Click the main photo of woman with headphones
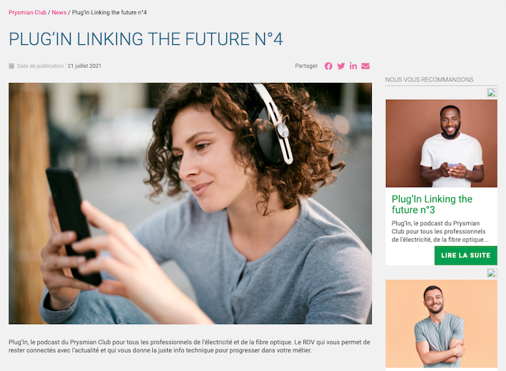Screen dimensions: 506x371 pyautogui.click(x=190, y=203)
